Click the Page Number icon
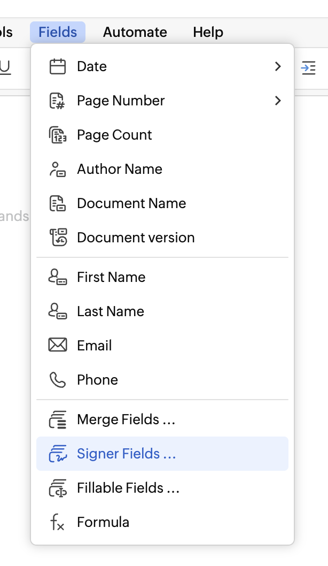328x566 pixels. coord(57,101)
